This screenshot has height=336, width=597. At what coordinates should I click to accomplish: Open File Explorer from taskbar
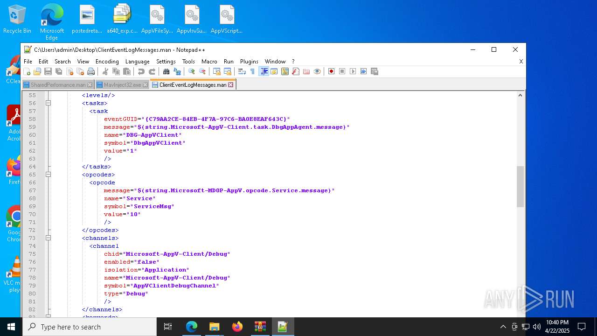click(x=215, y=327)
